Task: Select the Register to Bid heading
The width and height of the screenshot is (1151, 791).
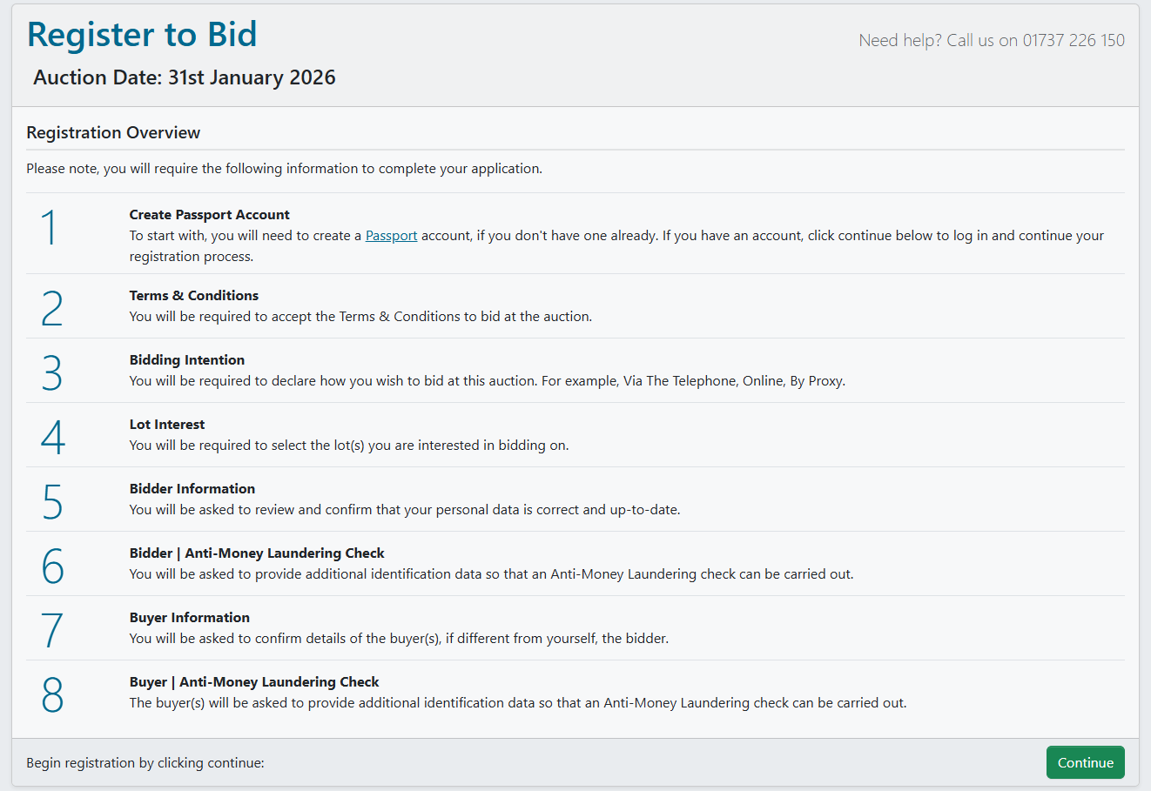Action: (141, 34)
